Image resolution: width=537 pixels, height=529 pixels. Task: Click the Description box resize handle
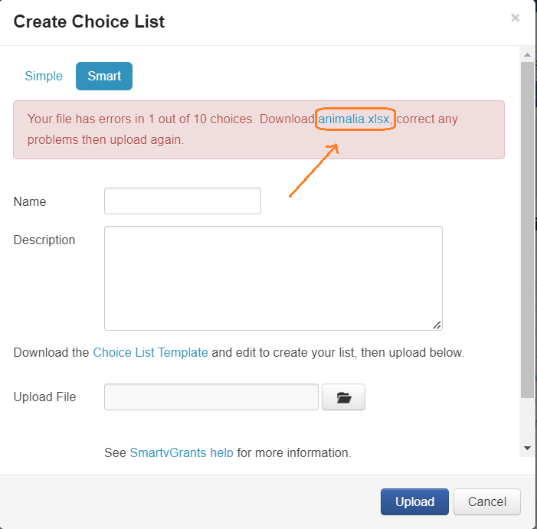pyautogui.click(x=437, y=325)
